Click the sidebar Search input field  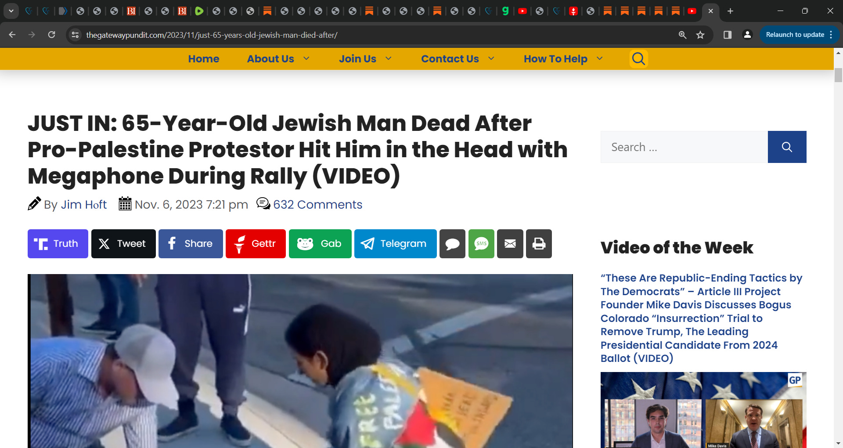pos(684,147)
